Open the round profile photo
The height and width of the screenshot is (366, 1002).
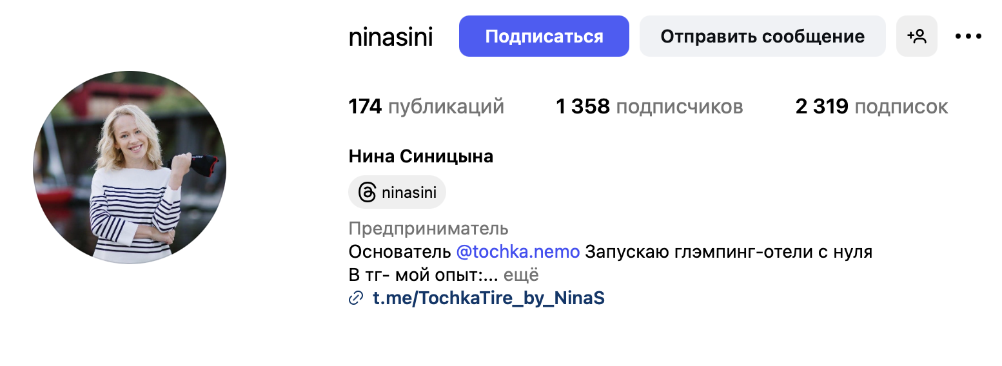(130, 168)
